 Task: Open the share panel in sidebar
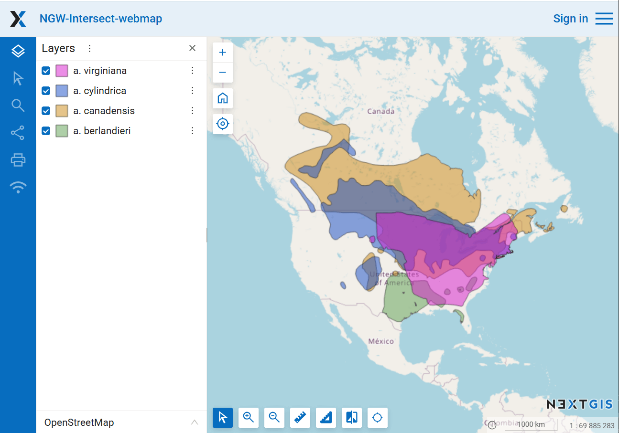[x=18, y=133]
